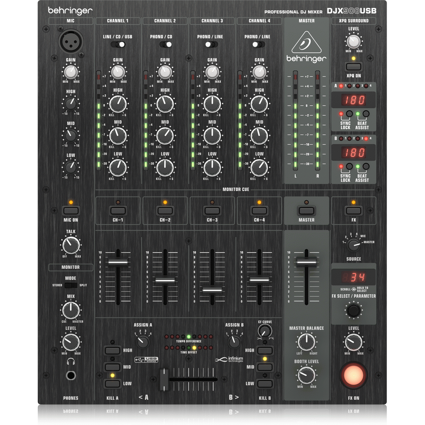
Task: Click the Channel 3 volume fader
Action: click(212, 290)
